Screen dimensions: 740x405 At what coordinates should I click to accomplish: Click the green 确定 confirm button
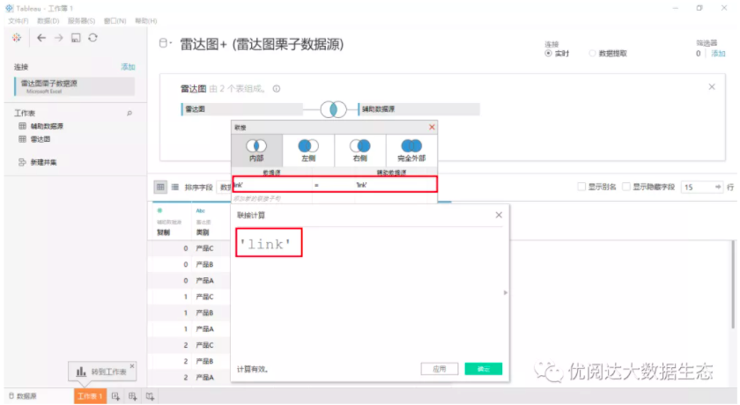click(x=484, y=369)
